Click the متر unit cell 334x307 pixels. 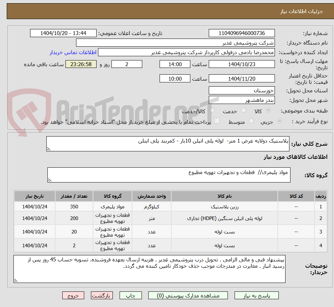pos(152,218)
